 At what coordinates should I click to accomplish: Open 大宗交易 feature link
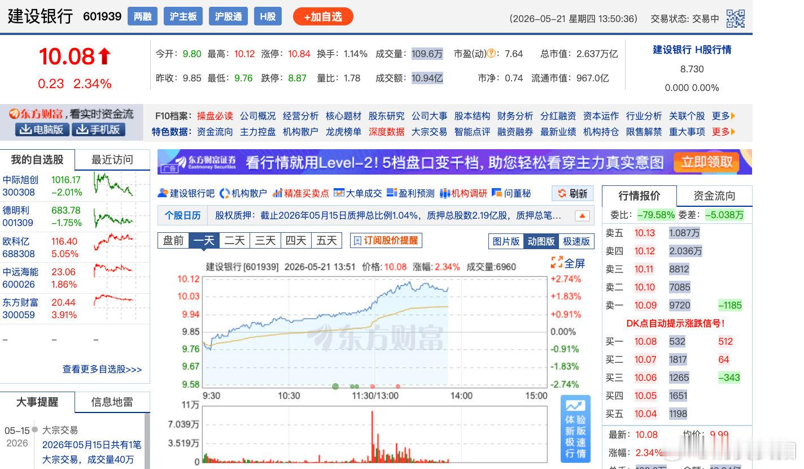point(429,132)
